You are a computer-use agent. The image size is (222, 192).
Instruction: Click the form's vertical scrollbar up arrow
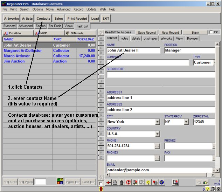[x=217, y=44]
